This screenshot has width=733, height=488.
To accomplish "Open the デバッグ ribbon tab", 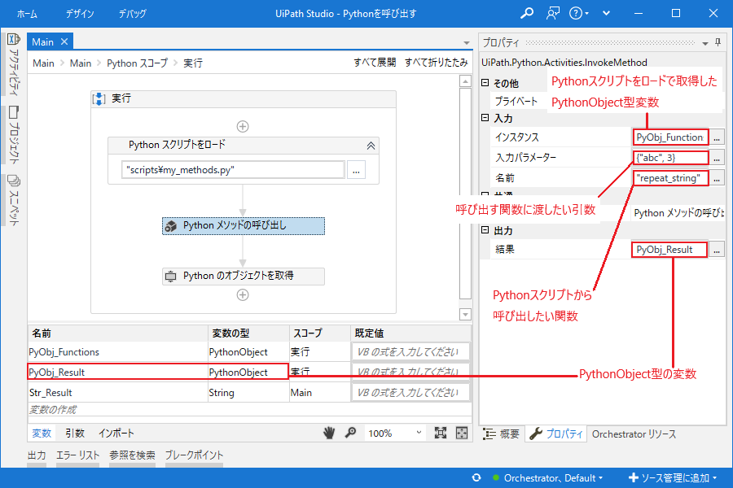I will (132, 14).
